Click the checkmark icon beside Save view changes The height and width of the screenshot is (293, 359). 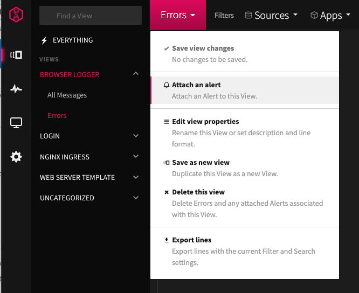(167, 48)
